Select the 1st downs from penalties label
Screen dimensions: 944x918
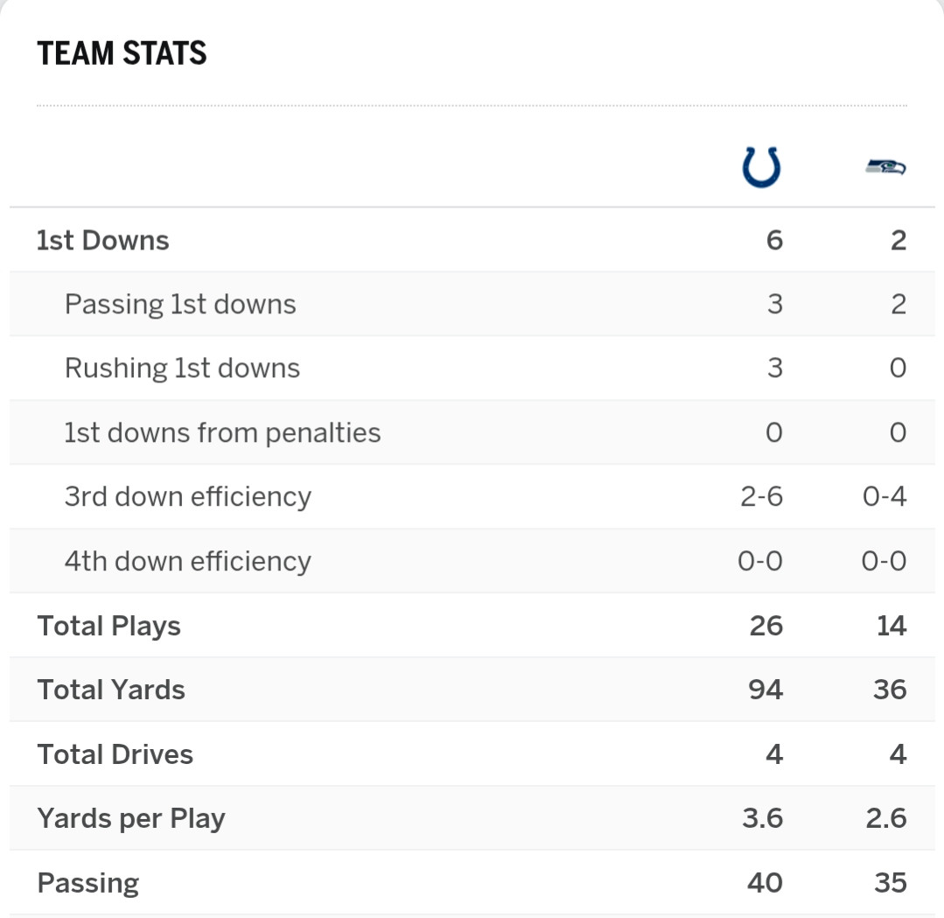tap(222, 432)
